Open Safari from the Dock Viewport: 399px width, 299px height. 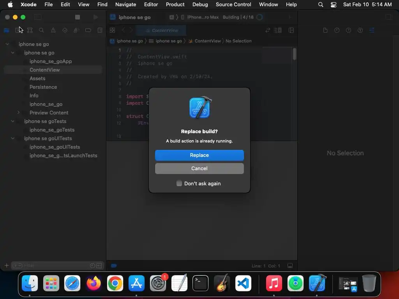pyautogui.click(x=72, y=283)
